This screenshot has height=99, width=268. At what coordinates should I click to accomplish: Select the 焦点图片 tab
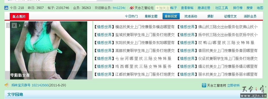[19, 16]
